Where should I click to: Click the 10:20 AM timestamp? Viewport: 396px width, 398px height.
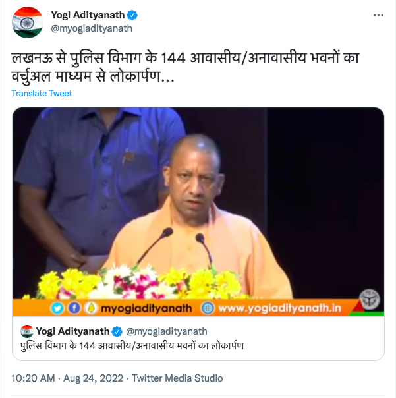[x=33, y=378]
